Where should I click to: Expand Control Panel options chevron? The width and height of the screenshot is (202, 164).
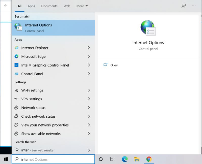tap(89, 74)
